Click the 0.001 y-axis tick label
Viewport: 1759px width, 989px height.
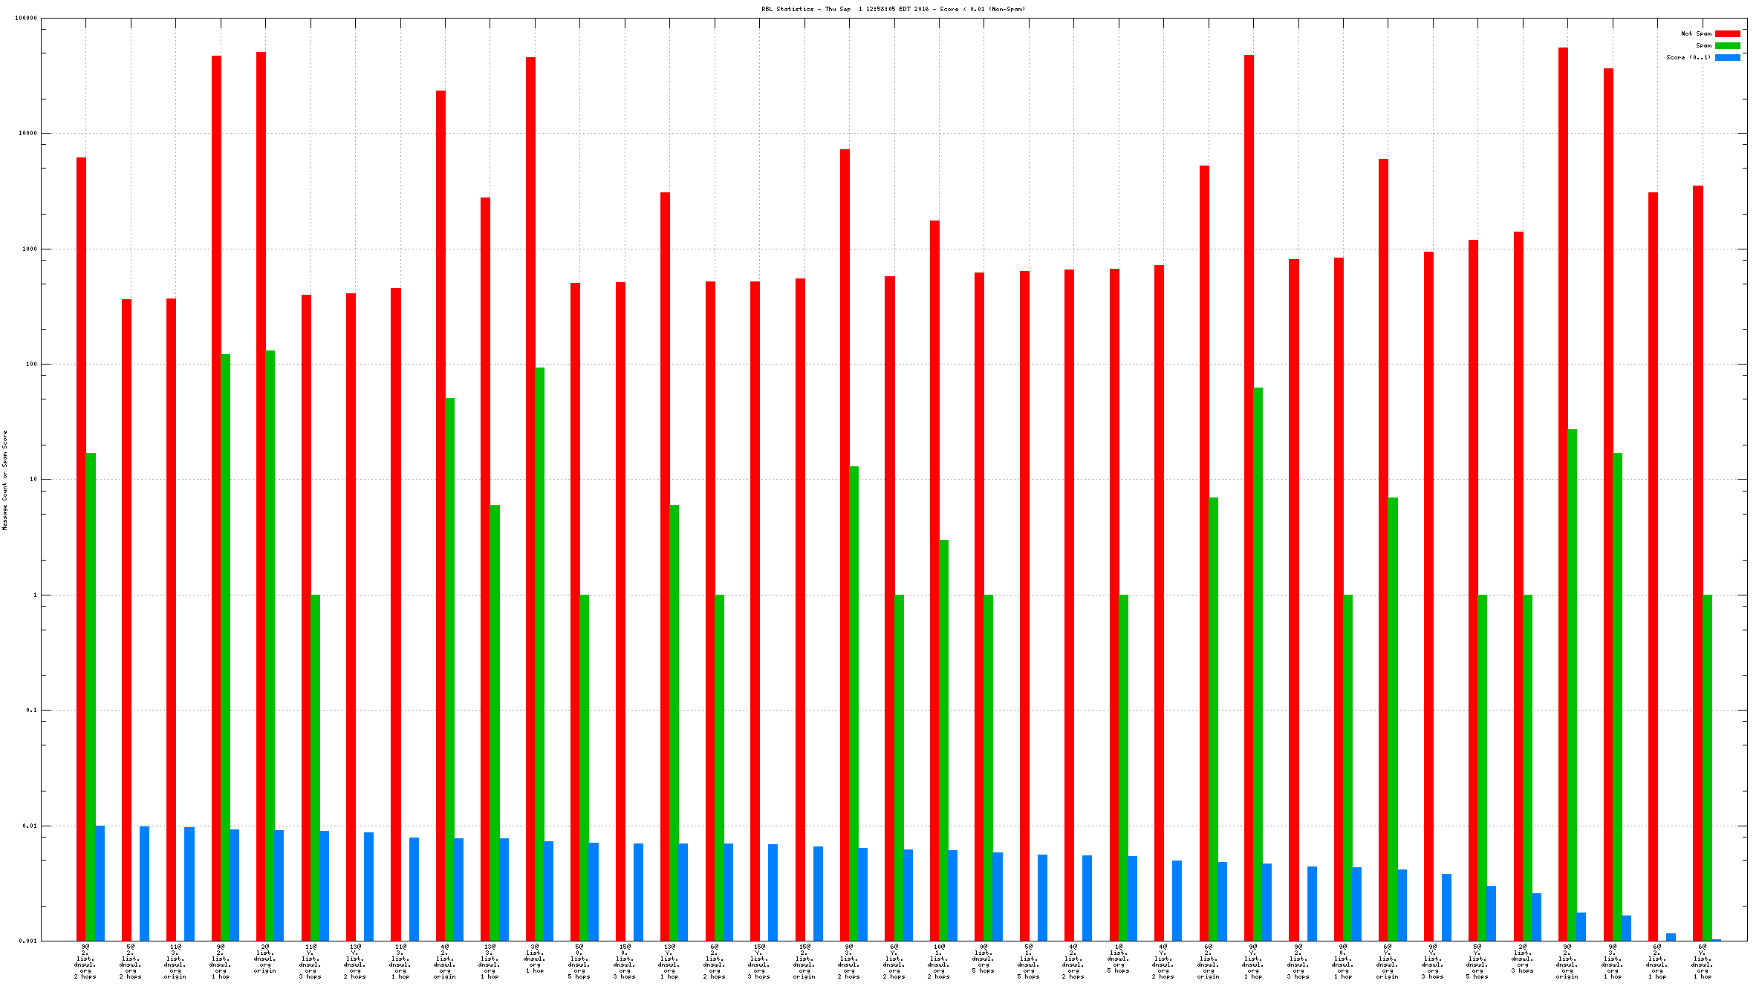tap(27, 941)
